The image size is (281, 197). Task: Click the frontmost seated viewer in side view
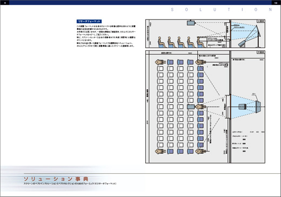[200, 42]
